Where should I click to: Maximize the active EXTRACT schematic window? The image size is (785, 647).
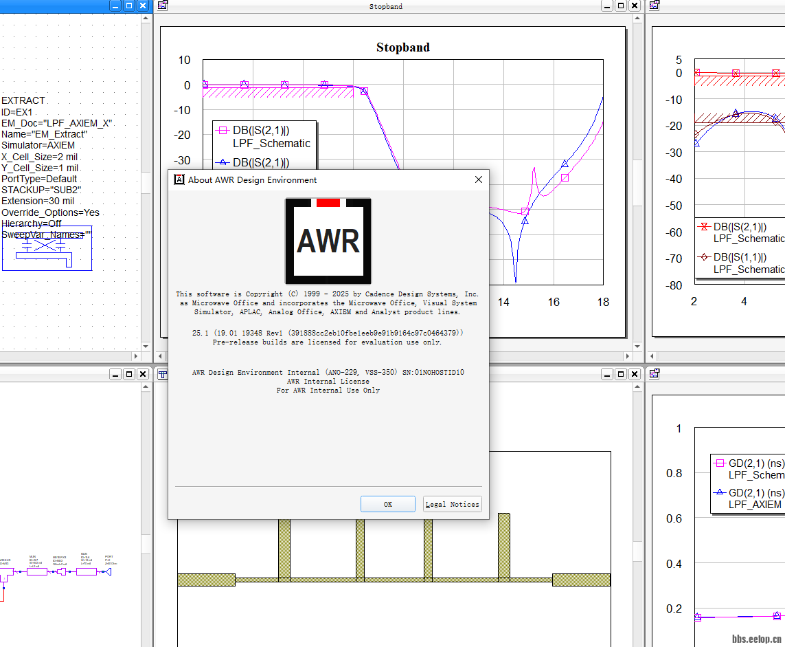pos(129,6)
